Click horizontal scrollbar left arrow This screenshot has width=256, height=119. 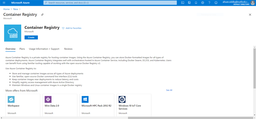pyautogui.click(x=1, y=118)
